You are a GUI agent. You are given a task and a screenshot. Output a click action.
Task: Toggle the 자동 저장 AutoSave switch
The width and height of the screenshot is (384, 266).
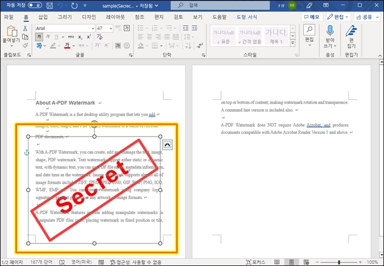(x=35, y=5)
